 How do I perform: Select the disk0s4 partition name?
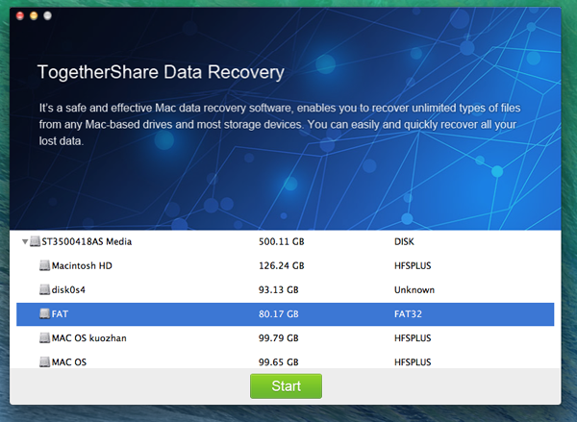tap(68, 290)
